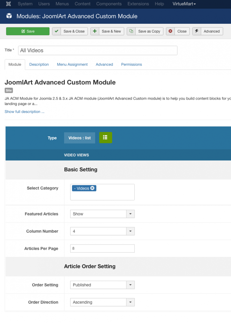
Task: Open the Extensions menu
Action: [x=138, y=4]
